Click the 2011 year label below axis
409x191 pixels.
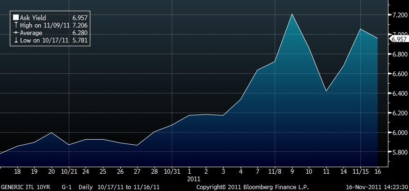pos(194,178)
